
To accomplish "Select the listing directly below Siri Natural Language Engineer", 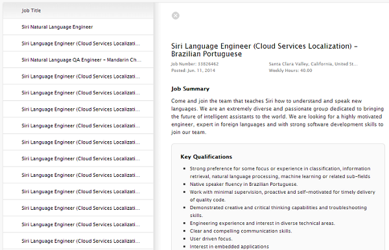I will coord(78,43).
